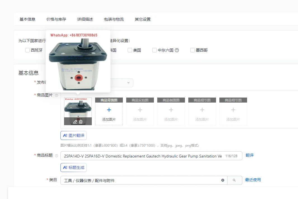Screen dimensions: 298x199
Task: Click the clear icon in the 类目 category field
Action: [223, 180]
